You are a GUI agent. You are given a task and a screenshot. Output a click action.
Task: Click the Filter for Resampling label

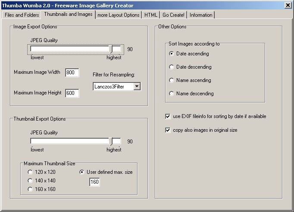(114, 75)
